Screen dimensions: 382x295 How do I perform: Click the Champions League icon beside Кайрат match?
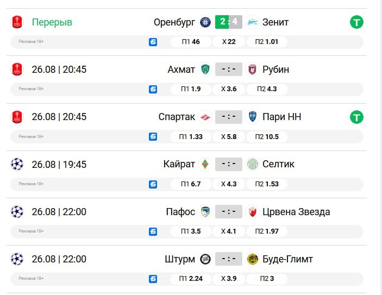(17, 164)
